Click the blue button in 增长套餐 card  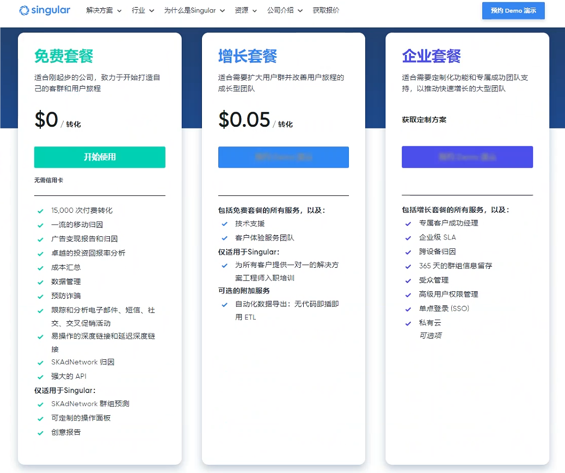pyautogui.click(x=283, y=157)
